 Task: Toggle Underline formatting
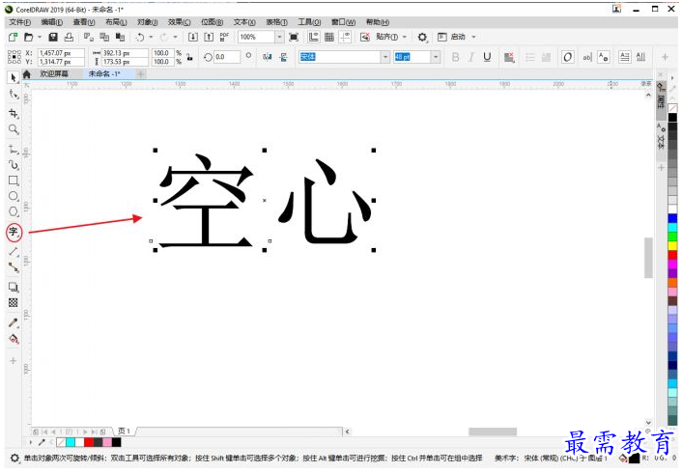click(487, 57)
